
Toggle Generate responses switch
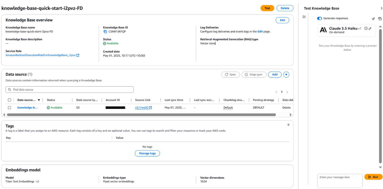pyautogui.click(x=319, y=18)
